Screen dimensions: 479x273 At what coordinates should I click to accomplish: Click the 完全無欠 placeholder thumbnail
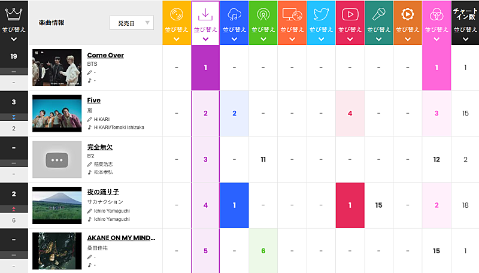(x=57, y=159)
